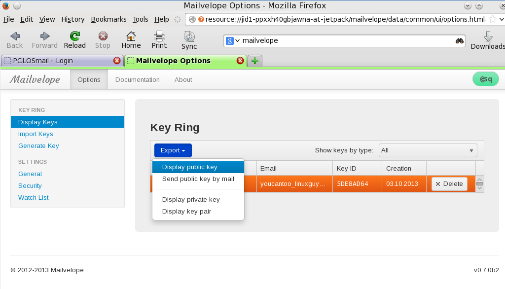Toggle the Export dropdown button
This screenshot has width=505, height=289.
[x=173, y=150]
